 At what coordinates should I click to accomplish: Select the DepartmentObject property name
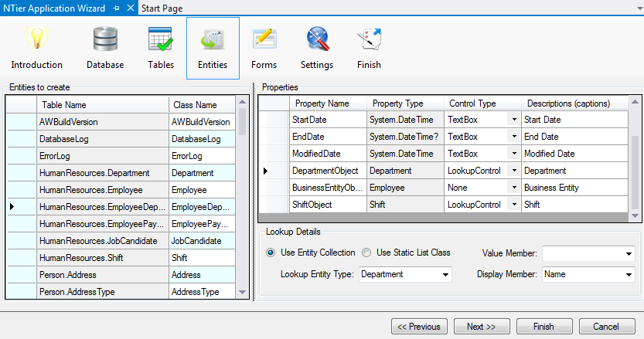tap(328, 171)
